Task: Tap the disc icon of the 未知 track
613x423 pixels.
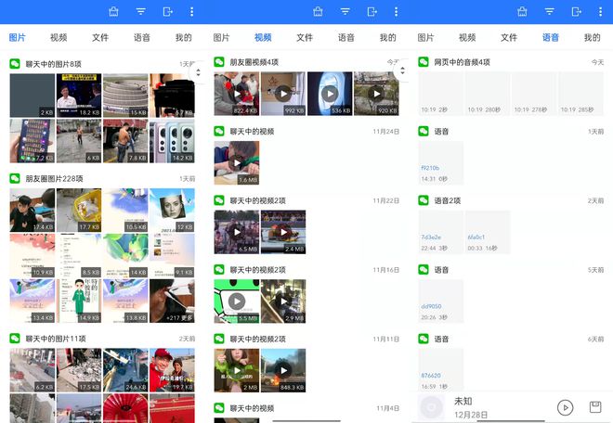Action: [431, 407]
